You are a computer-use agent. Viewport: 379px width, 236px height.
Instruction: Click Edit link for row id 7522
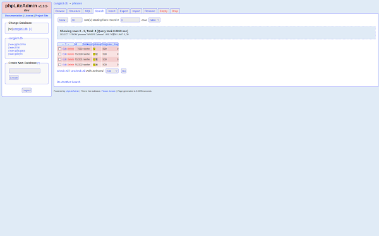point(64,49)
